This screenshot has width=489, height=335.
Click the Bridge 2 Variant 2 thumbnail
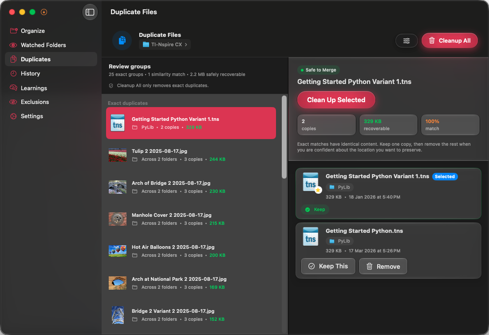pos(118,315)
